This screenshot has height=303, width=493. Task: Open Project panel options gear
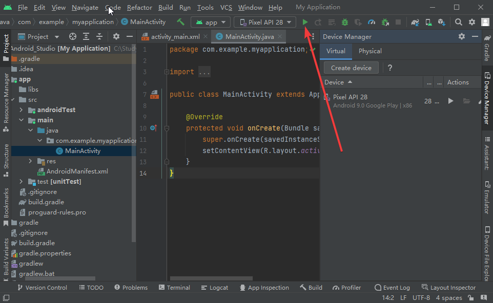(x=116, y=36)
